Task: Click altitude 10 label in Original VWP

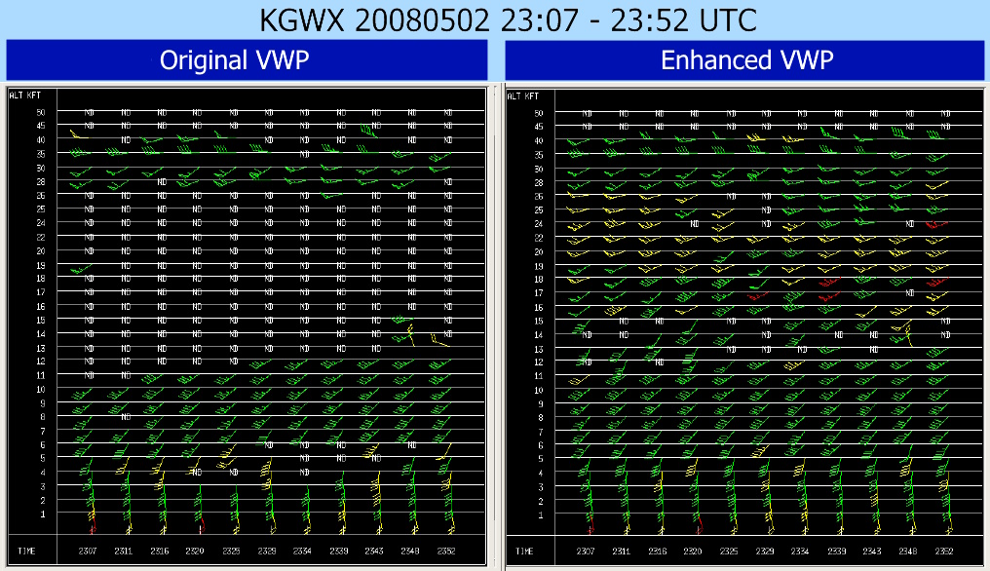Action: coord(41,389)
